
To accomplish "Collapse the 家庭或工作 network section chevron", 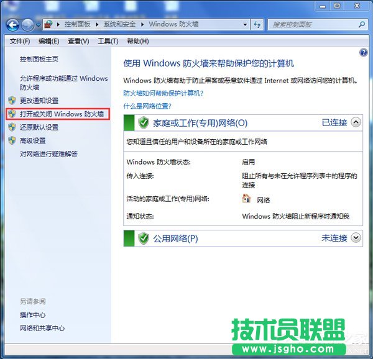I will coord(356,122).
